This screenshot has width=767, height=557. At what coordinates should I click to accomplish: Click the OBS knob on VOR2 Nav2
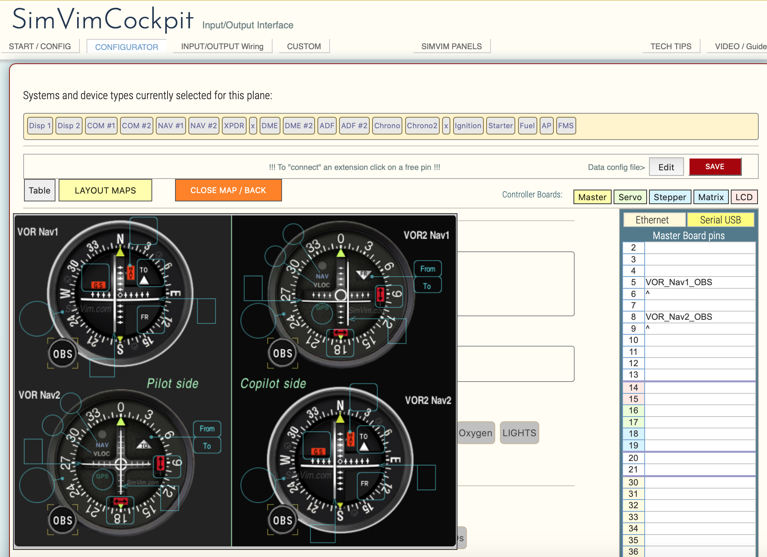pos(282,520)
